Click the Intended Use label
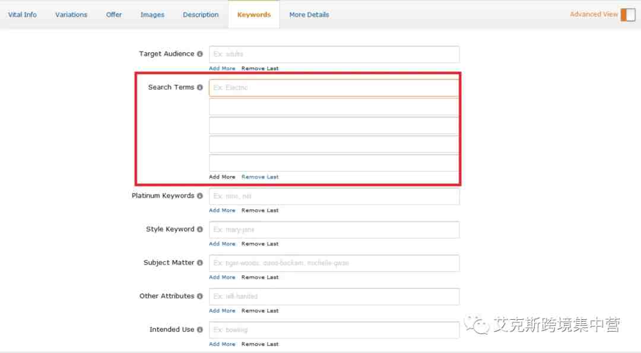641x353 pixels. [172, 330]
